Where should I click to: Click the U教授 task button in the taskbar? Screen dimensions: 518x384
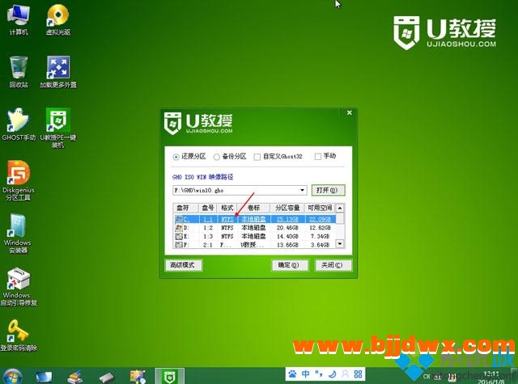169,376
